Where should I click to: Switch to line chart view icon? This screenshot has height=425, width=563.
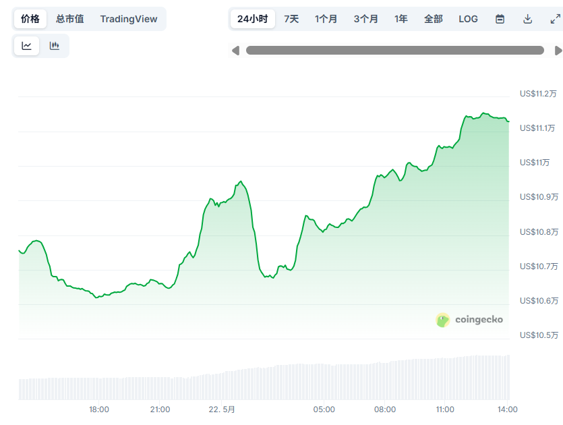coord(27,46)
